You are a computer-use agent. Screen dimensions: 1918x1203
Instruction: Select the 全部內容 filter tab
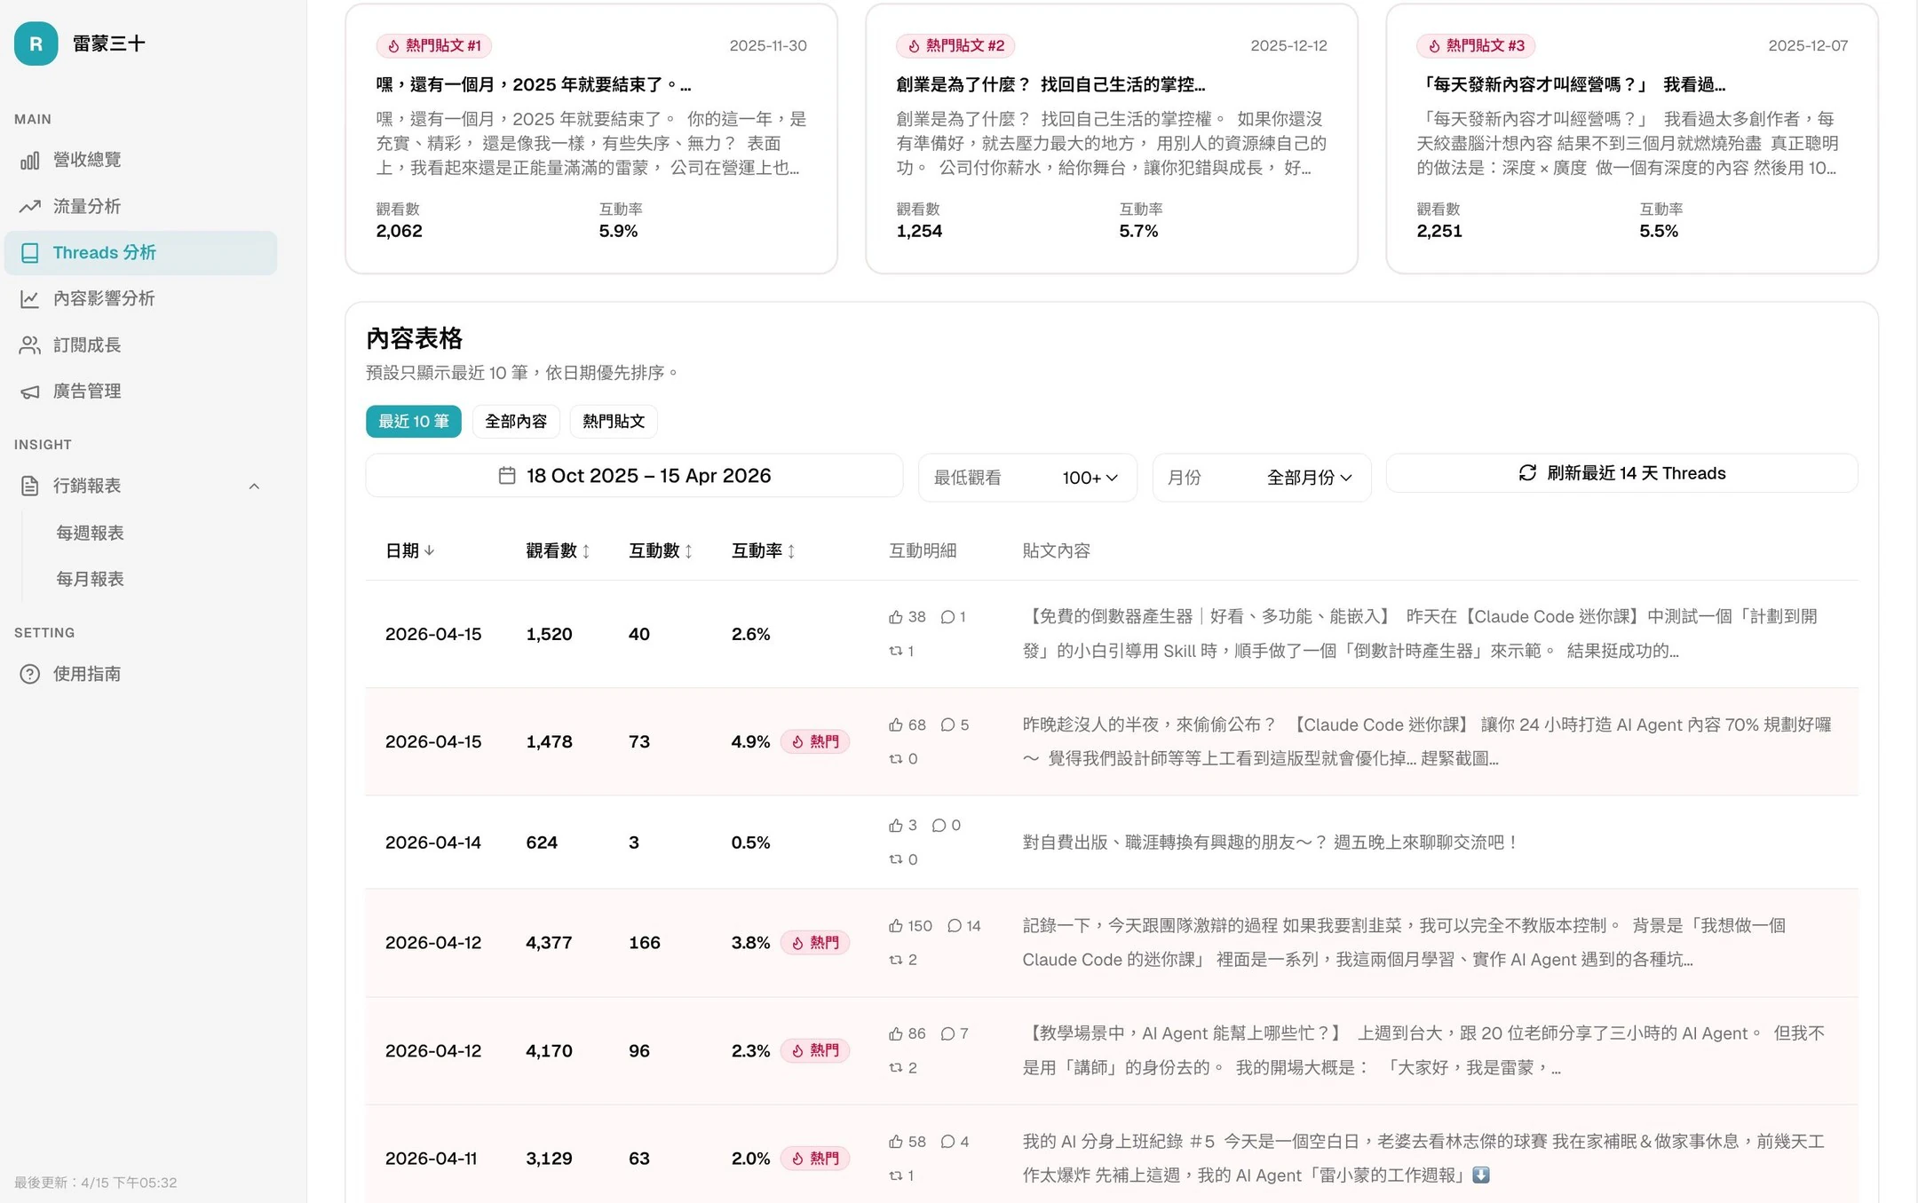click(x=516, y=421)
